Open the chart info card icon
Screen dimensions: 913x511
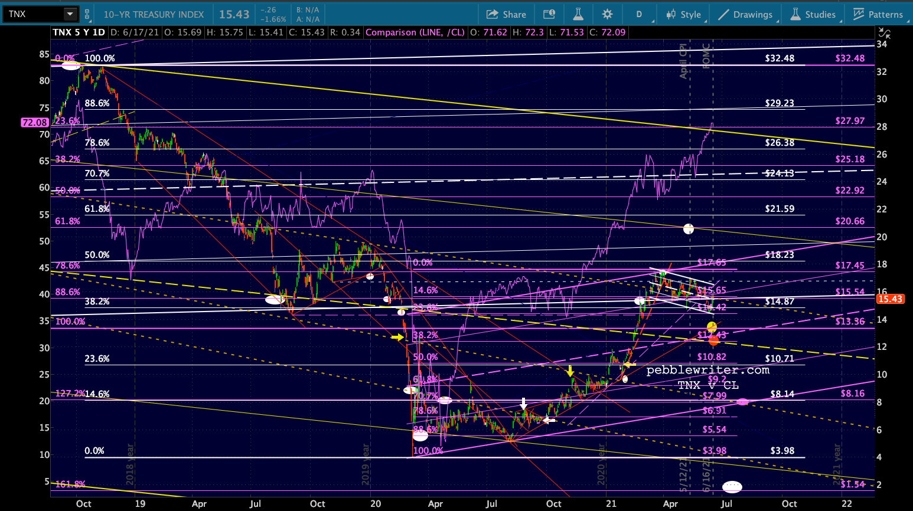click(x=549, y=14)
